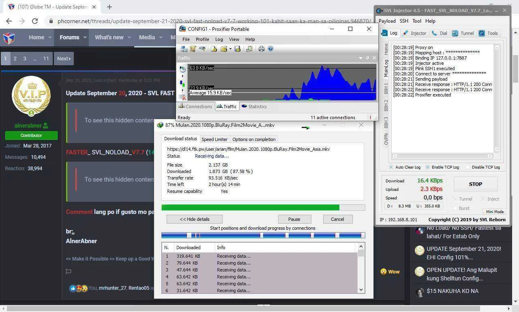Screen dimensions: 519x312
Task: Click the Chrome address bar URL
Action: [x=214, y=21]
